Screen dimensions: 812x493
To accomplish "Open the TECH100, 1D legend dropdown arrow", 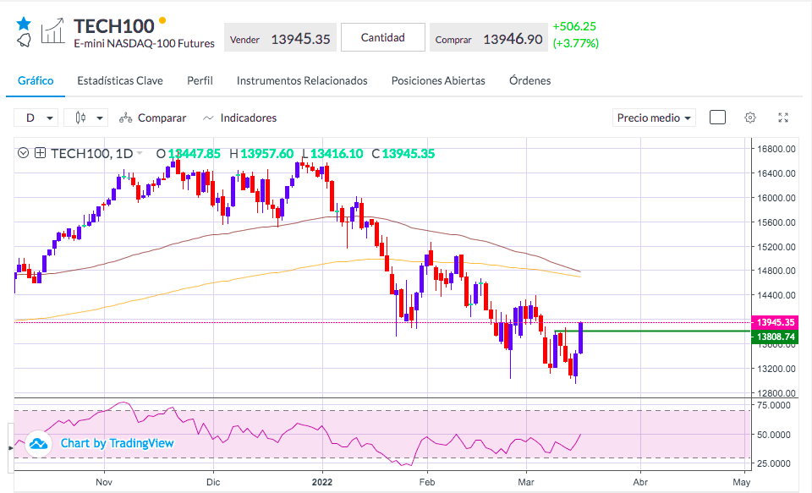I will coord(139,153).
